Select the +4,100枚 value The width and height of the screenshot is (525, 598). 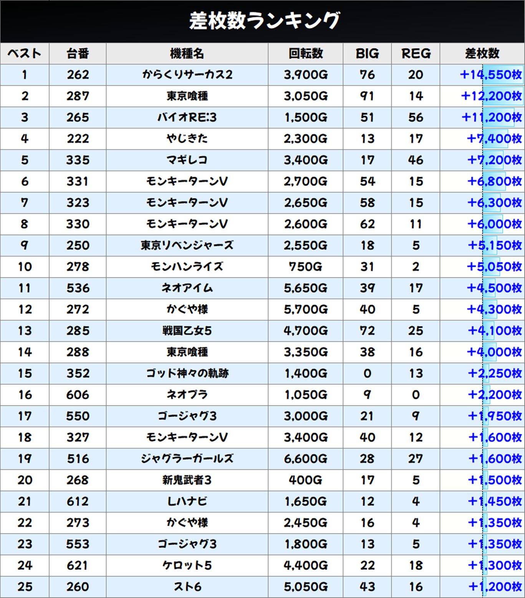(495, 331)
